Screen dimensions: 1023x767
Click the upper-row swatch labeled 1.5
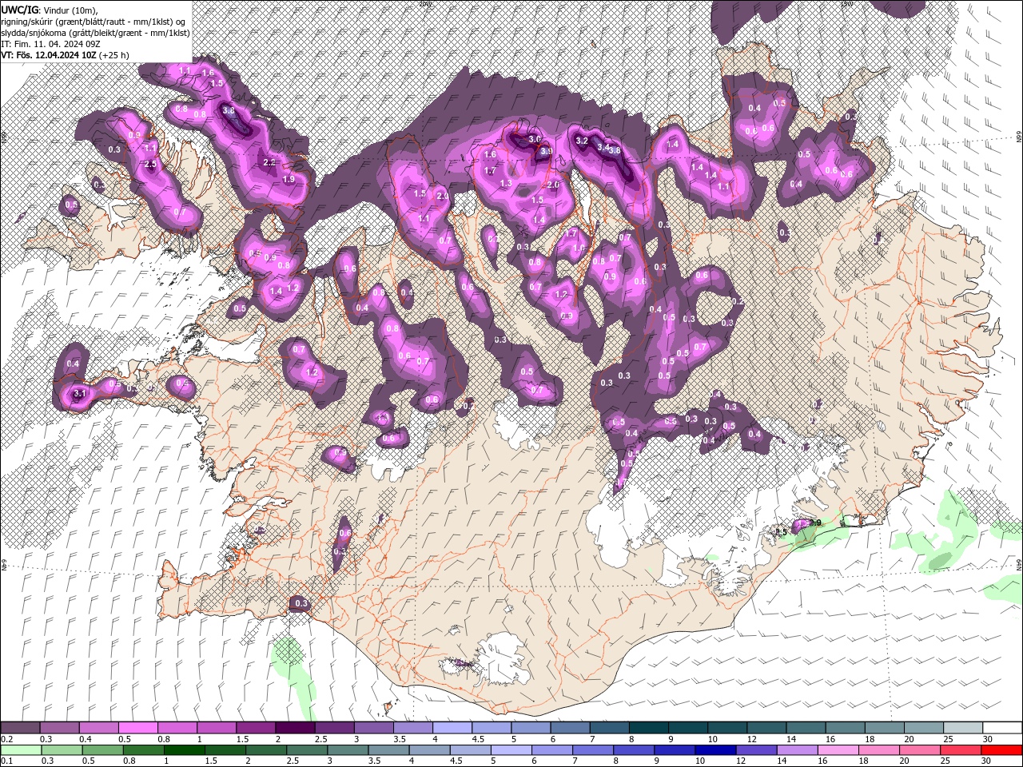click(256, 728)
